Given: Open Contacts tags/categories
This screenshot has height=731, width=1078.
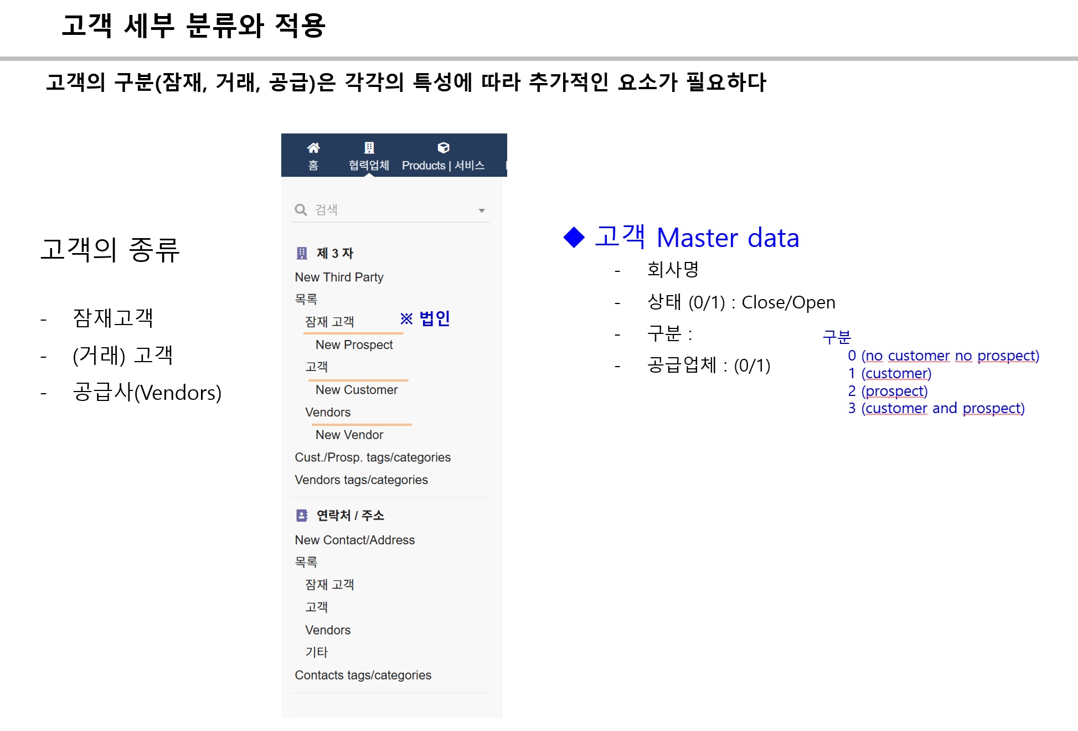Looking at the screenshot, I should click(363, 675).
